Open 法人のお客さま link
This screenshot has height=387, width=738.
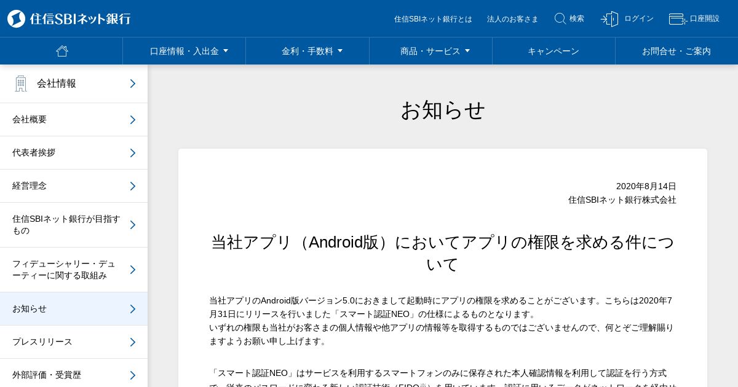coord(512,19)
